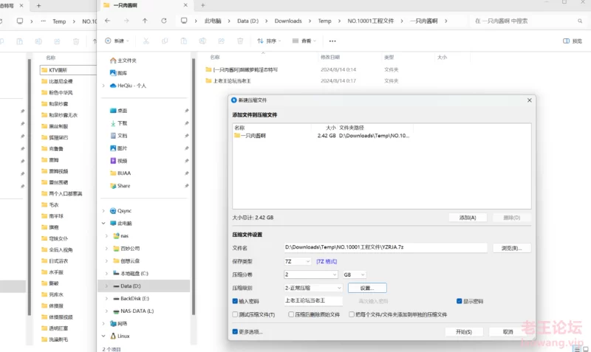Screen dimensions: 591x352
Task: Click the Refresh icon in Explorer toolbar
Action: pos(163,21)
